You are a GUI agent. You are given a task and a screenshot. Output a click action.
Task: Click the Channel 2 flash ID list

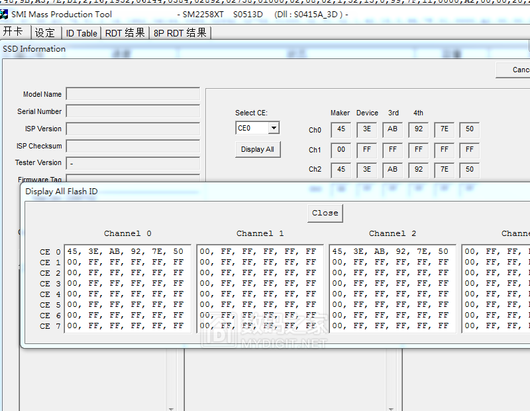click(x=392, y=288)
